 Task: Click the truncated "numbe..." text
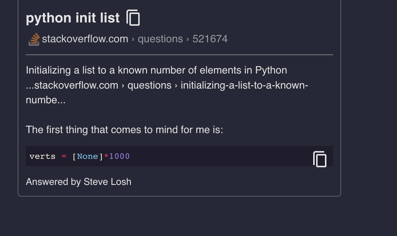coord(46,100)
